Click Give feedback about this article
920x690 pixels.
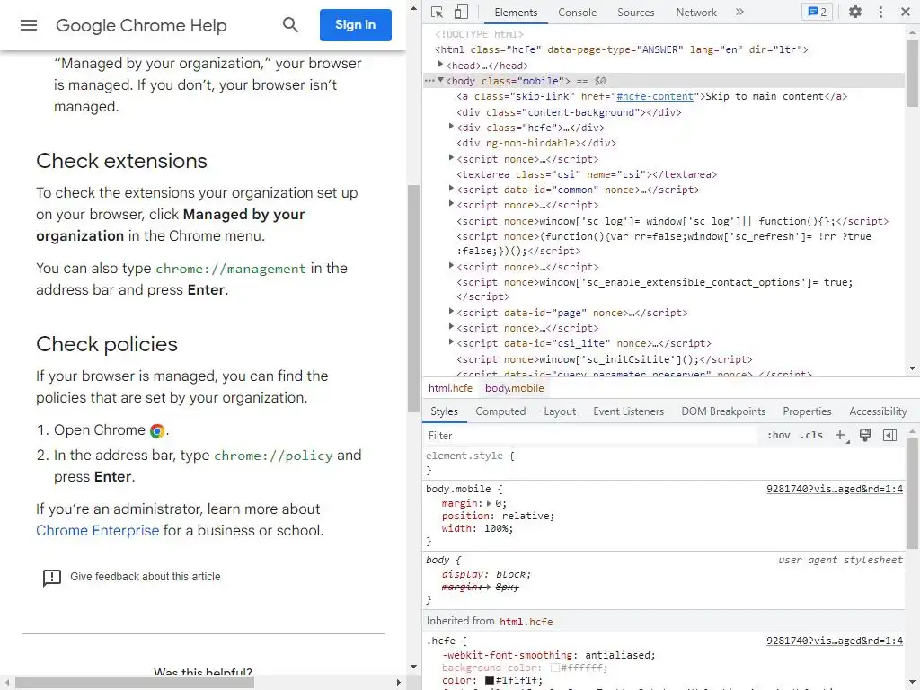[145, 577]
